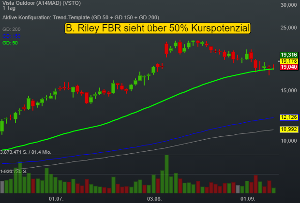Click the 25,000 price axis label

[289, 28]
